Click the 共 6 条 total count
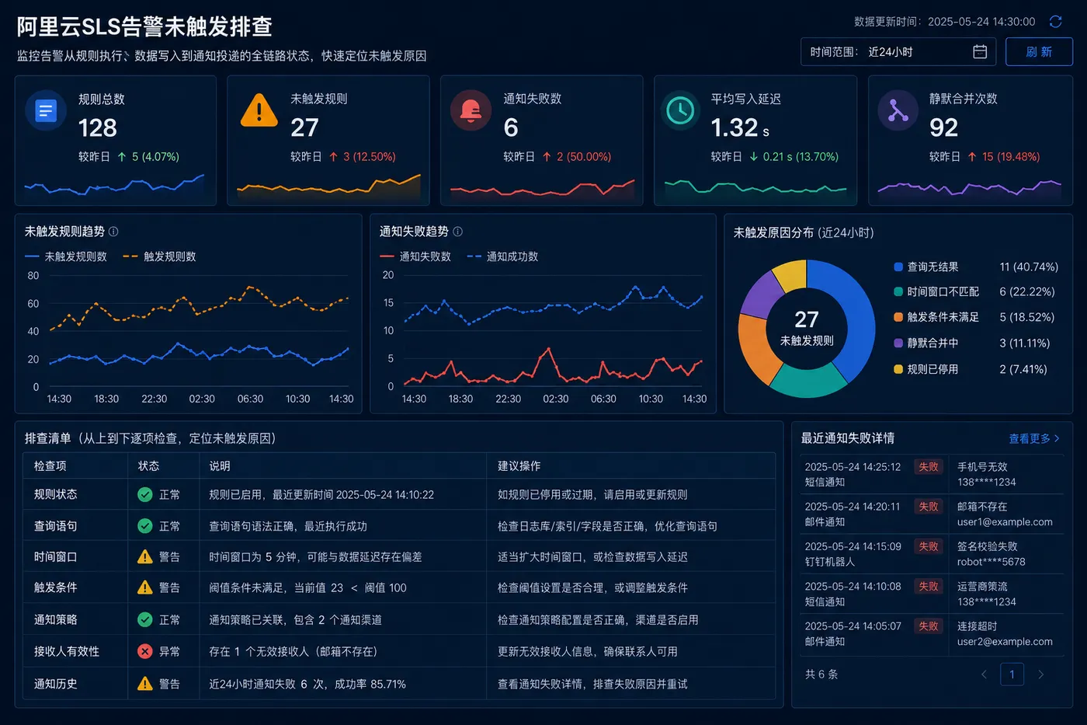Image resolution: width=1087 pixels, height=725 pixels. point(821,674)
